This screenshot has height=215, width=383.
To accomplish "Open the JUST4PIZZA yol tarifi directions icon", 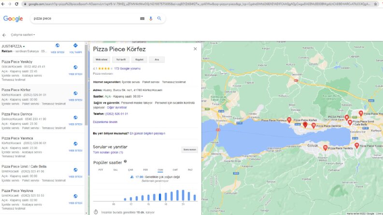I will point(75,46).
